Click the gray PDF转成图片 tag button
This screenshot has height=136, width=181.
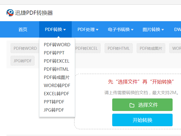[151, 48]
